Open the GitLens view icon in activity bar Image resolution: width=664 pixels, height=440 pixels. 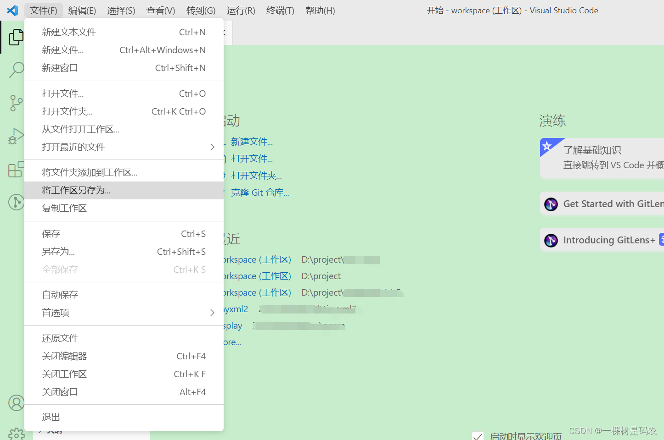[x=16, y=202]
